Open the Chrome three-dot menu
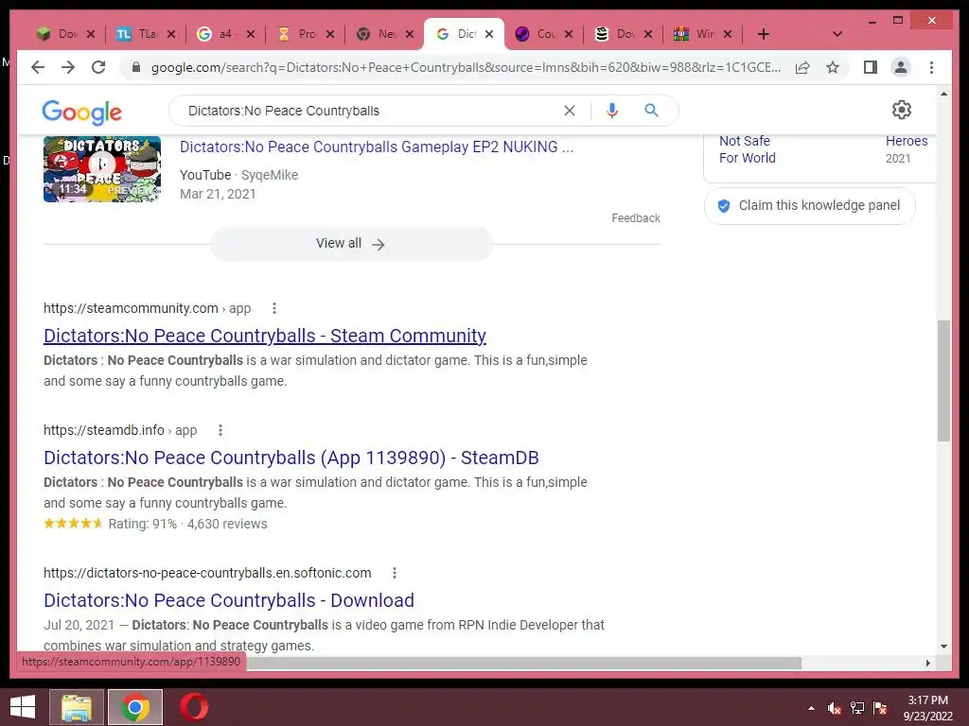The image size is (969, 726). click(931, 67)
